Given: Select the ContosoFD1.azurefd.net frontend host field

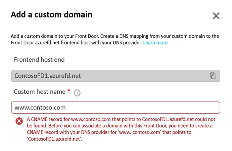Looking at the screenshot, I should pyautogui.click(x=115, y=76).
